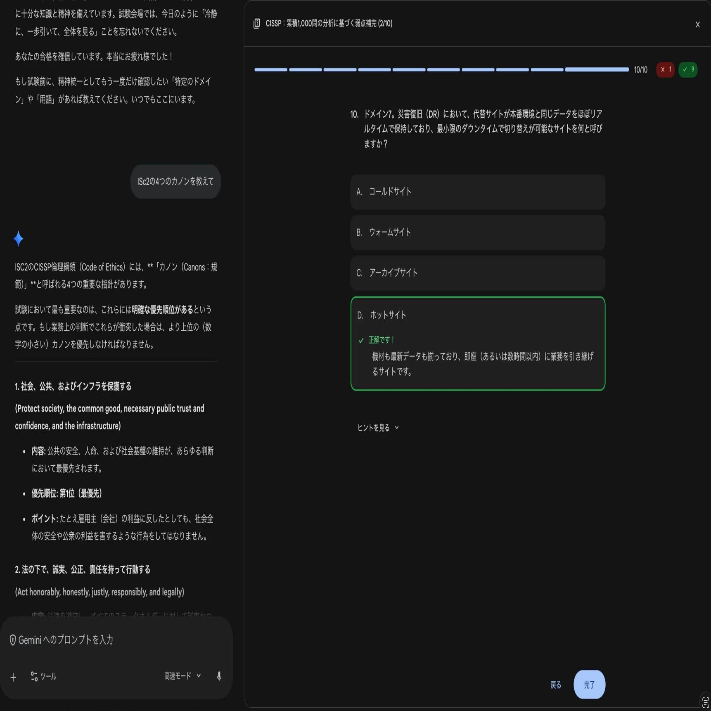Click the green checkmark beside 正解です
Viewport: 711px width, 711px height.
[x=361, y=340]
